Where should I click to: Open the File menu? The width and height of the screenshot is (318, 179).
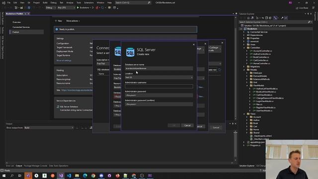pos(9,2)
